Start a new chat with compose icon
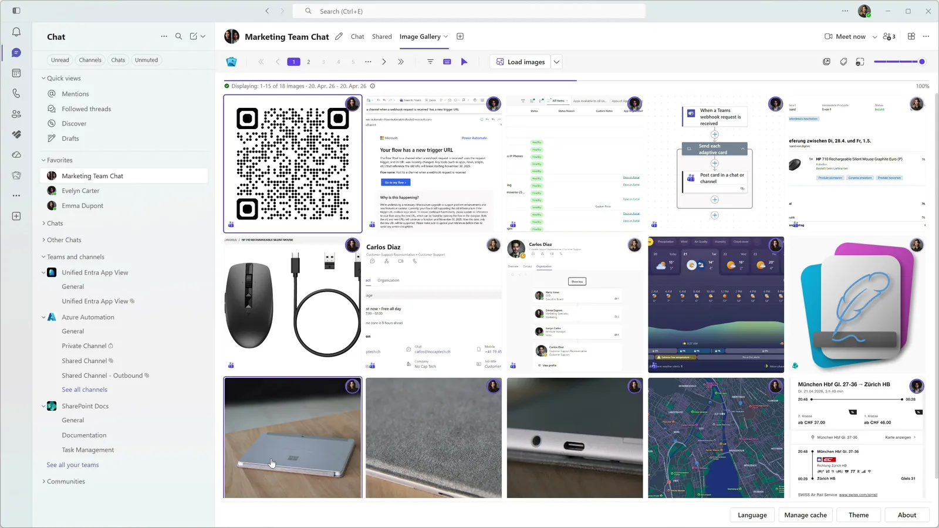The height and width of the screenshot is (528, 939). (194, 36)
